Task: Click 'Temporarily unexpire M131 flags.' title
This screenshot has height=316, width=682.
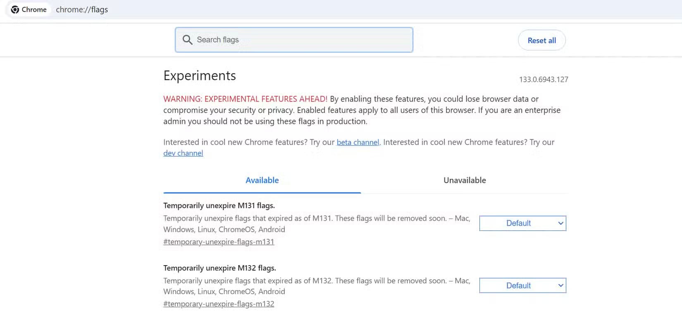Action: (x=219, y=205)
